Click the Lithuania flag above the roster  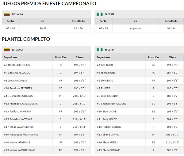click(7, 50)
